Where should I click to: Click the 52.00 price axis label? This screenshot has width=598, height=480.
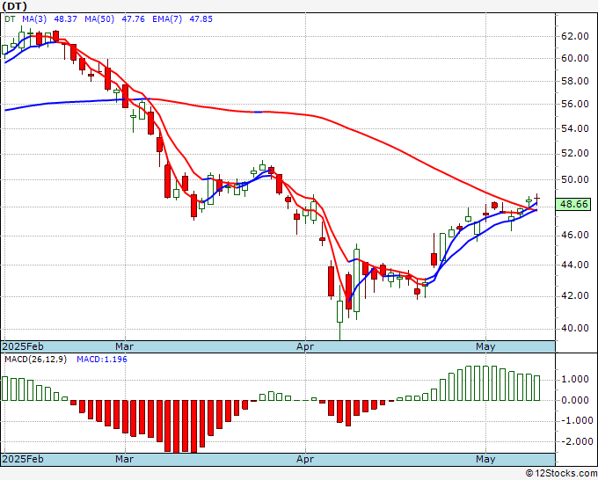click(575, 154)
